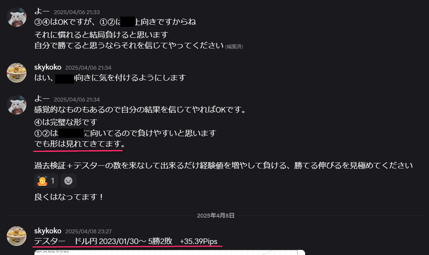The height and width of the screenshot is (255, 429).
Task: Click the (編集済) edited label
Action: click(x=234, y=47)
